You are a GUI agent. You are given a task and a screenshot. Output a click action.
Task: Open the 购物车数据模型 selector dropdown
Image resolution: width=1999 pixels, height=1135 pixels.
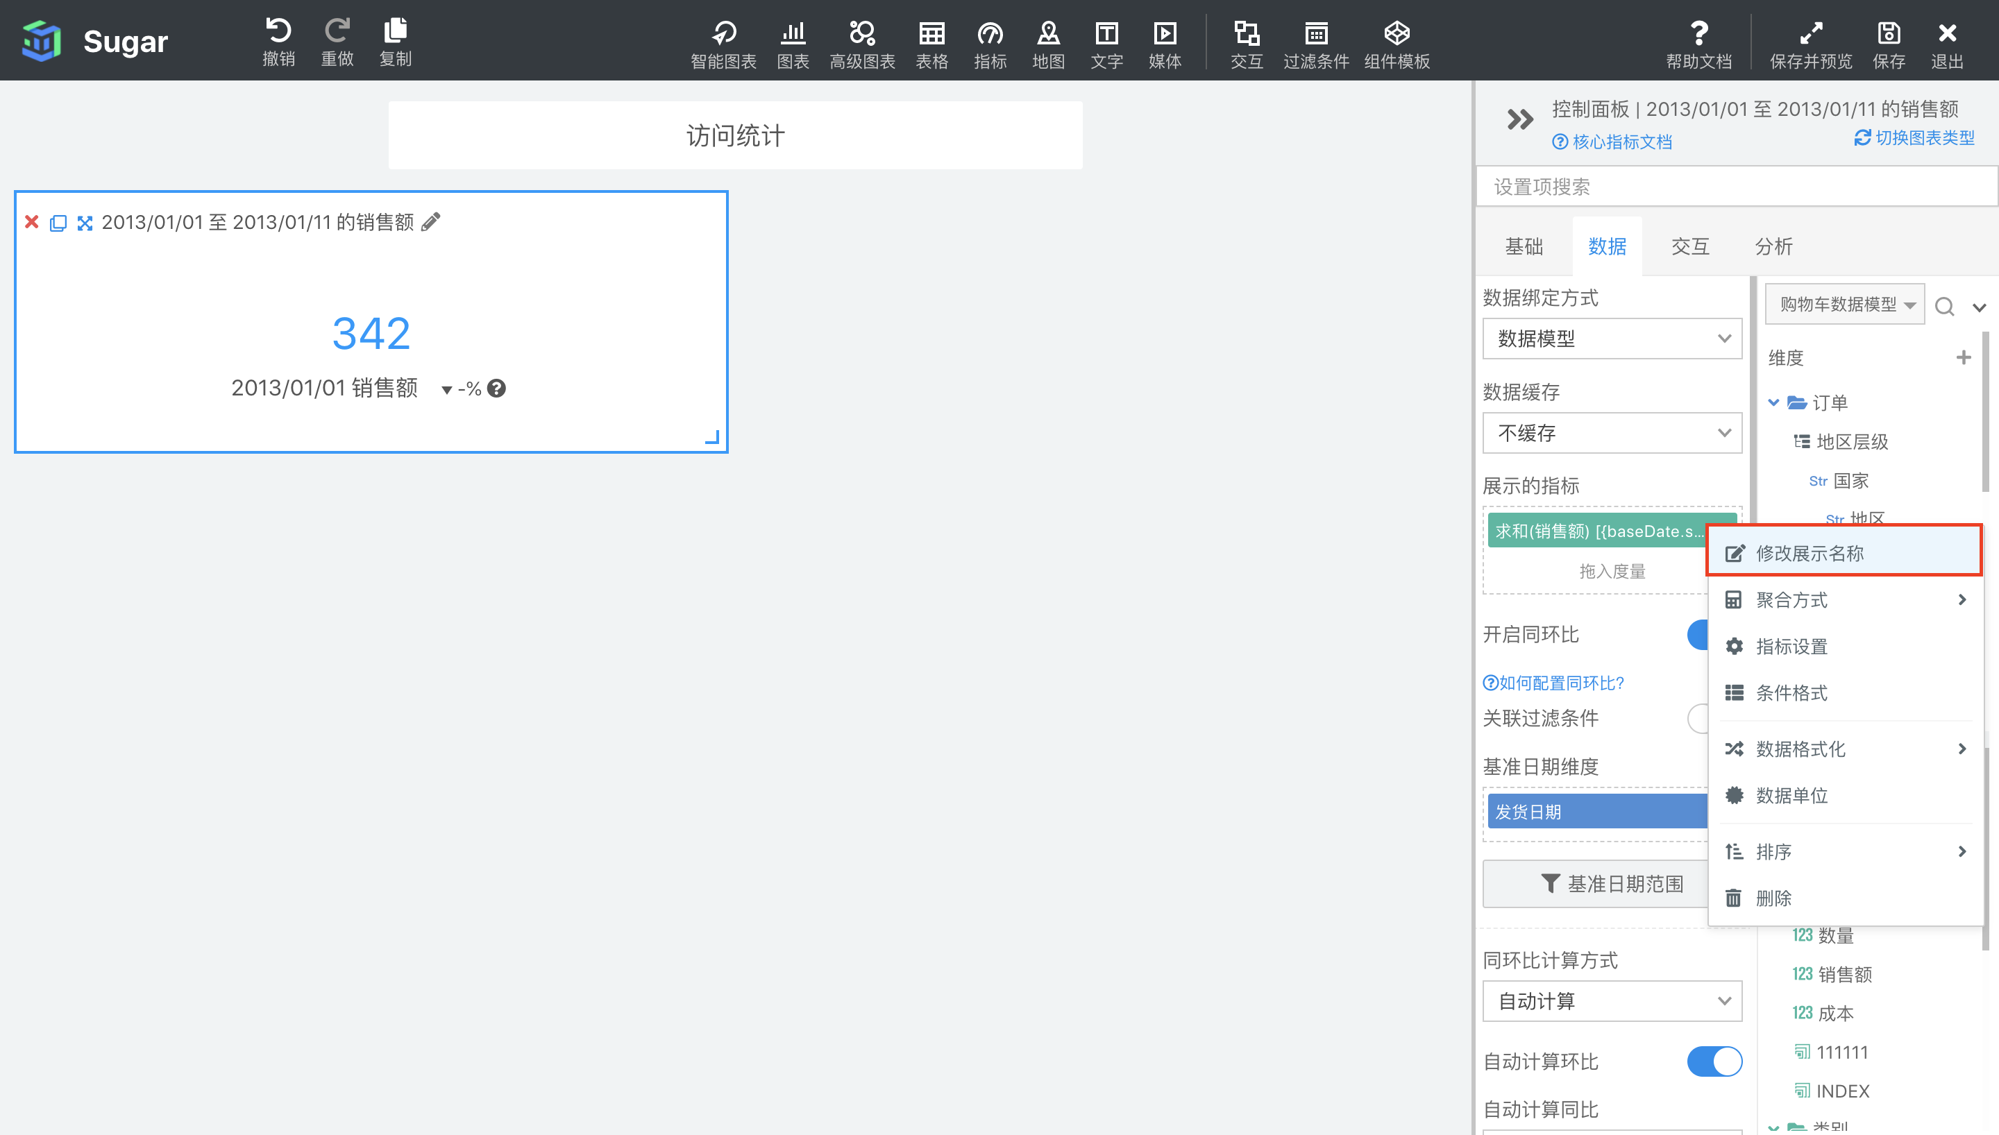point(1846,304)
